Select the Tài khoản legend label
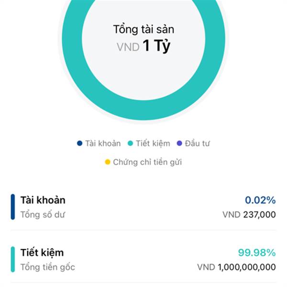The height and width of the screenshot is (287, 287). click(x=103, y=143)
